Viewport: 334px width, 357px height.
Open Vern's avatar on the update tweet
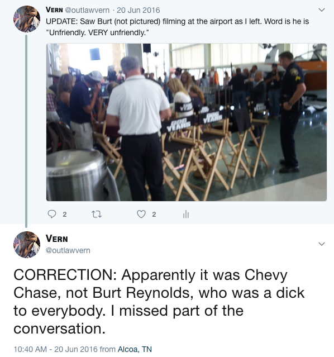[x=27, y=19]
